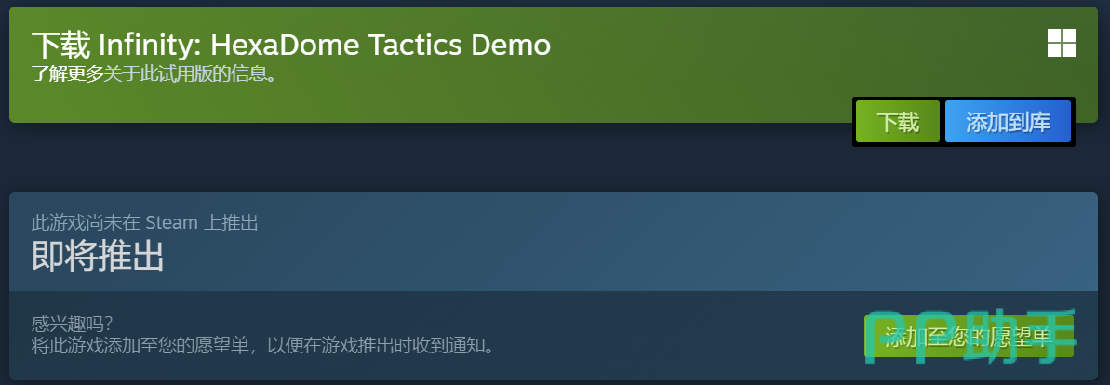Click the wishlist notification description sentence
1110x385 pixels.
(x=262, y=346)
